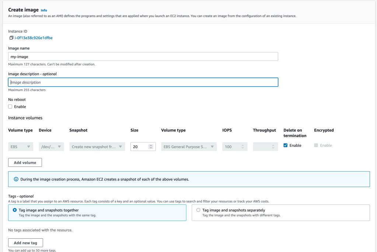The height and width of the screenshot is (252, 377).
Task: Open the Device dropdown showing /dev/...
Action: tap(50, 146)
